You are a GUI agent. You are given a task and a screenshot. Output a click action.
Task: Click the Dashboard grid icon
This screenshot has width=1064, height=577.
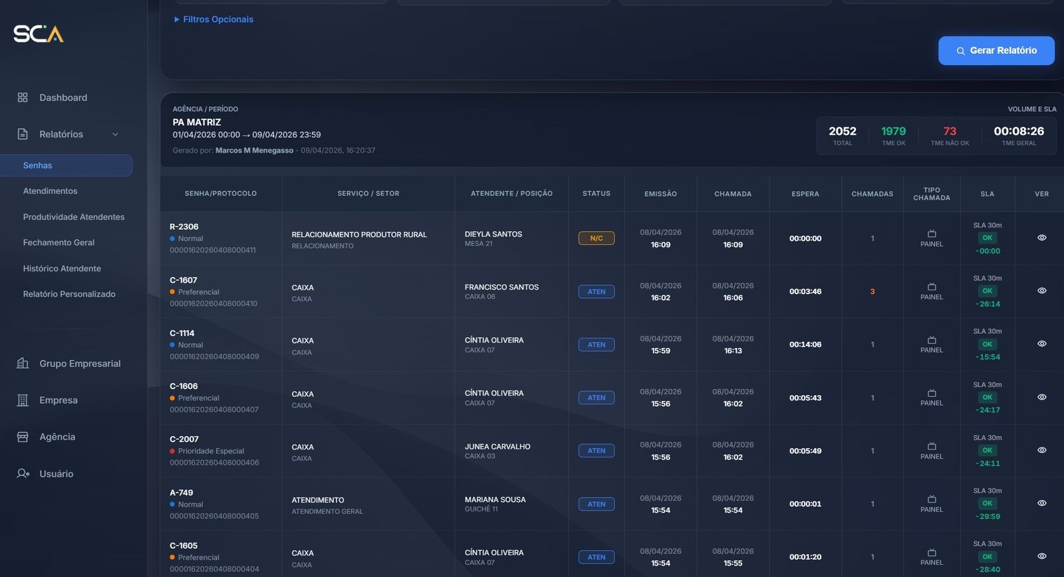[23, 98]
